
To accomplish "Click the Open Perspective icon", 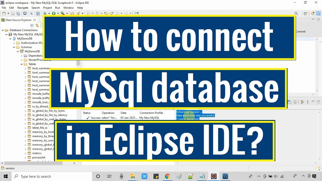I will [305, 14].
